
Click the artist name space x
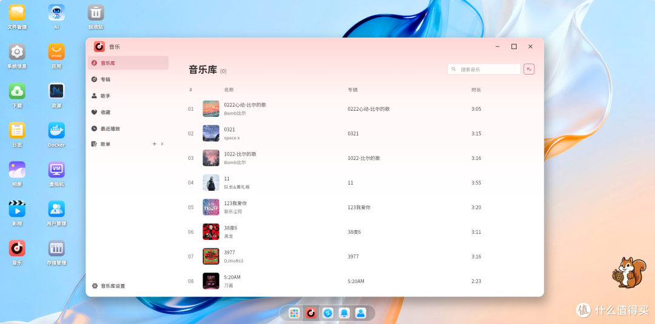(232, 138)
